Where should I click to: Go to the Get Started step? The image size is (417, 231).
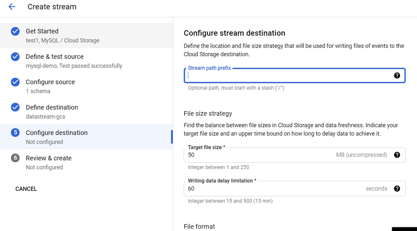tap(42, 31)
